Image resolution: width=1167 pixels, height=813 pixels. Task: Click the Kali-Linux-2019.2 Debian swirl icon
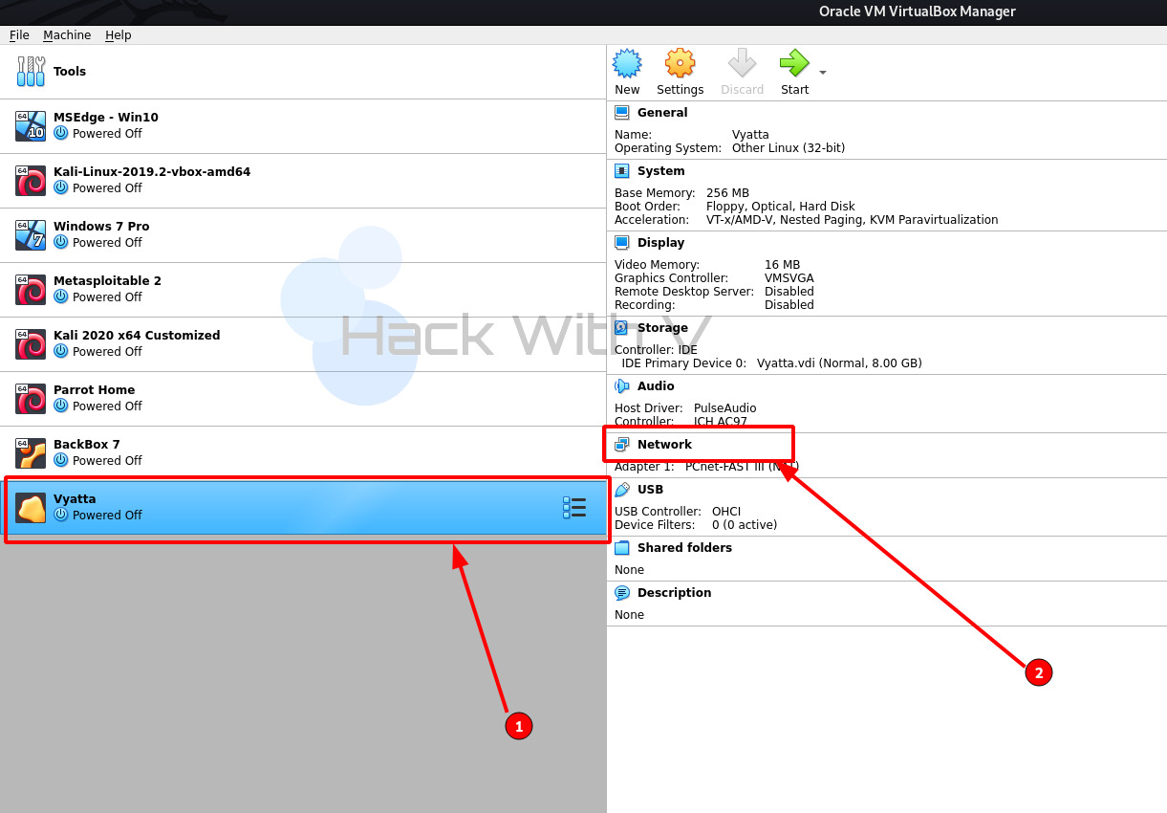31,181
